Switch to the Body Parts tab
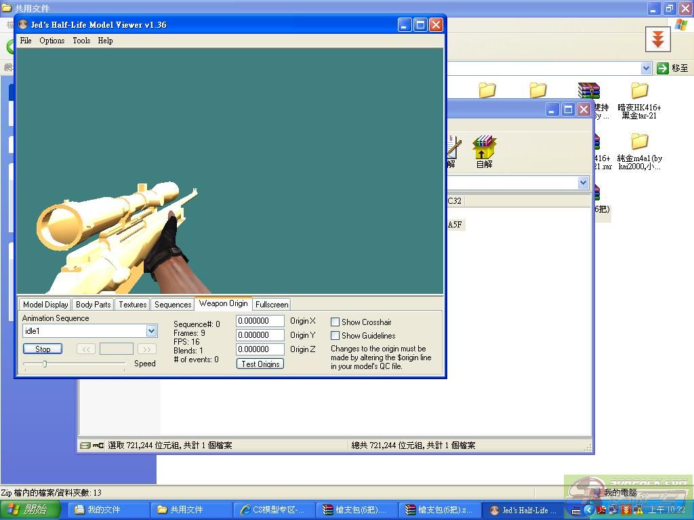694x520 pixels. pyautogui.click(x=93, y=305)
